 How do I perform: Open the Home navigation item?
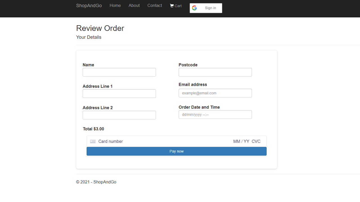[x=115, y=5]
